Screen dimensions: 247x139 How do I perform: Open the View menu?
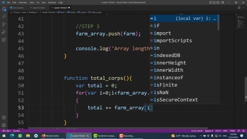(32, 3)
